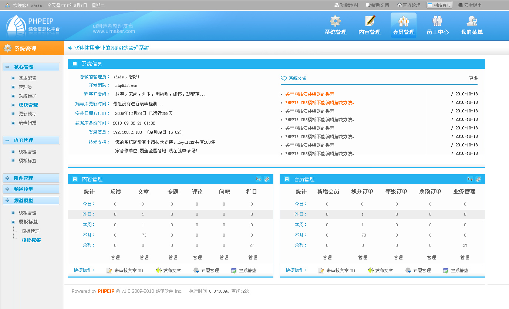Click 管理 under 积分订单 column in 会员管理
509x309 pixels.
pyautogui.click(x=363, y=258)
